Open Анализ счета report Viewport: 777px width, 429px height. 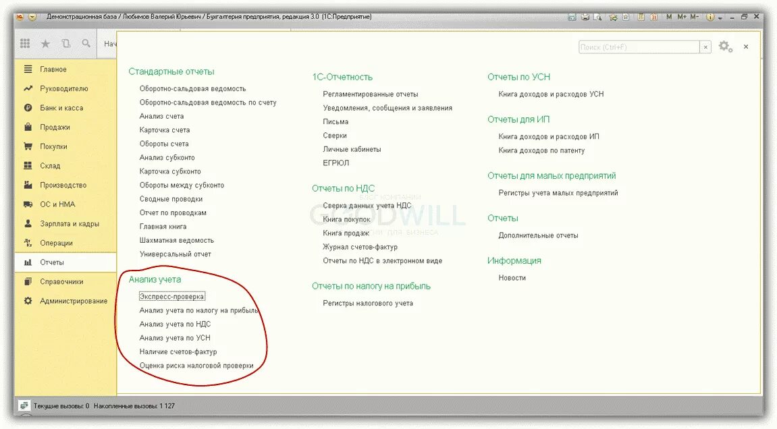(161, 117)
